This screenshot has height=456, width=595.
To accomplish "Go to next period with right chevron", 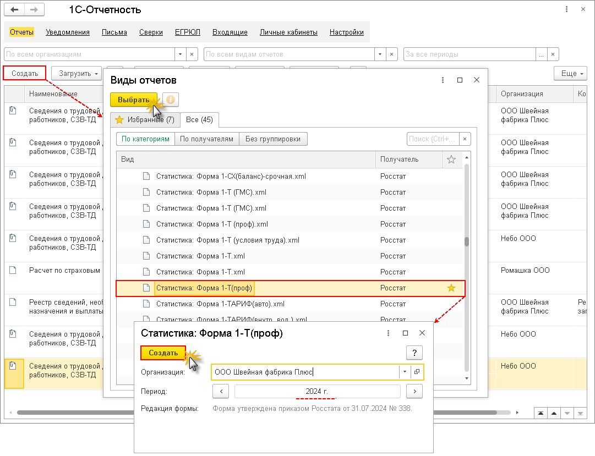I will point(414,391).
